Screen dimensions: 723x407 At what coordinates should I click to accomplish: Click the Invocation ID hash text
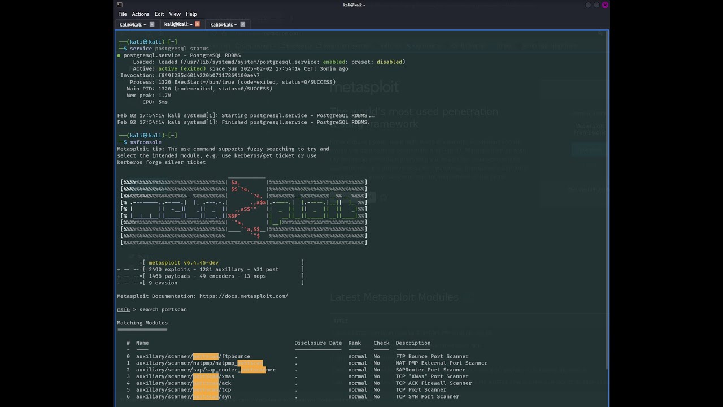pyautogui.click(x=209, y=76)
